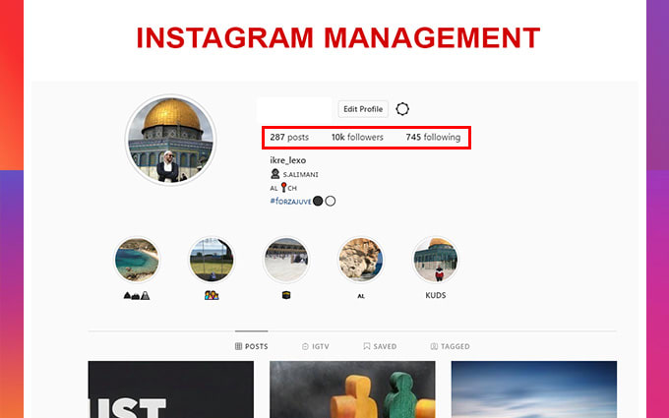Switch to the POSTS tab

click(251, 346)
